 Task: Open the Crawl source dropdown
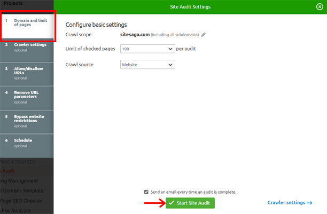pos(147,65)
